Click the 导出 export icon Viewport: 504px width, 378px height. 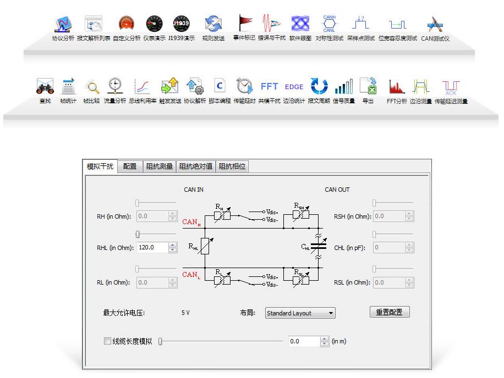[368, 87]
